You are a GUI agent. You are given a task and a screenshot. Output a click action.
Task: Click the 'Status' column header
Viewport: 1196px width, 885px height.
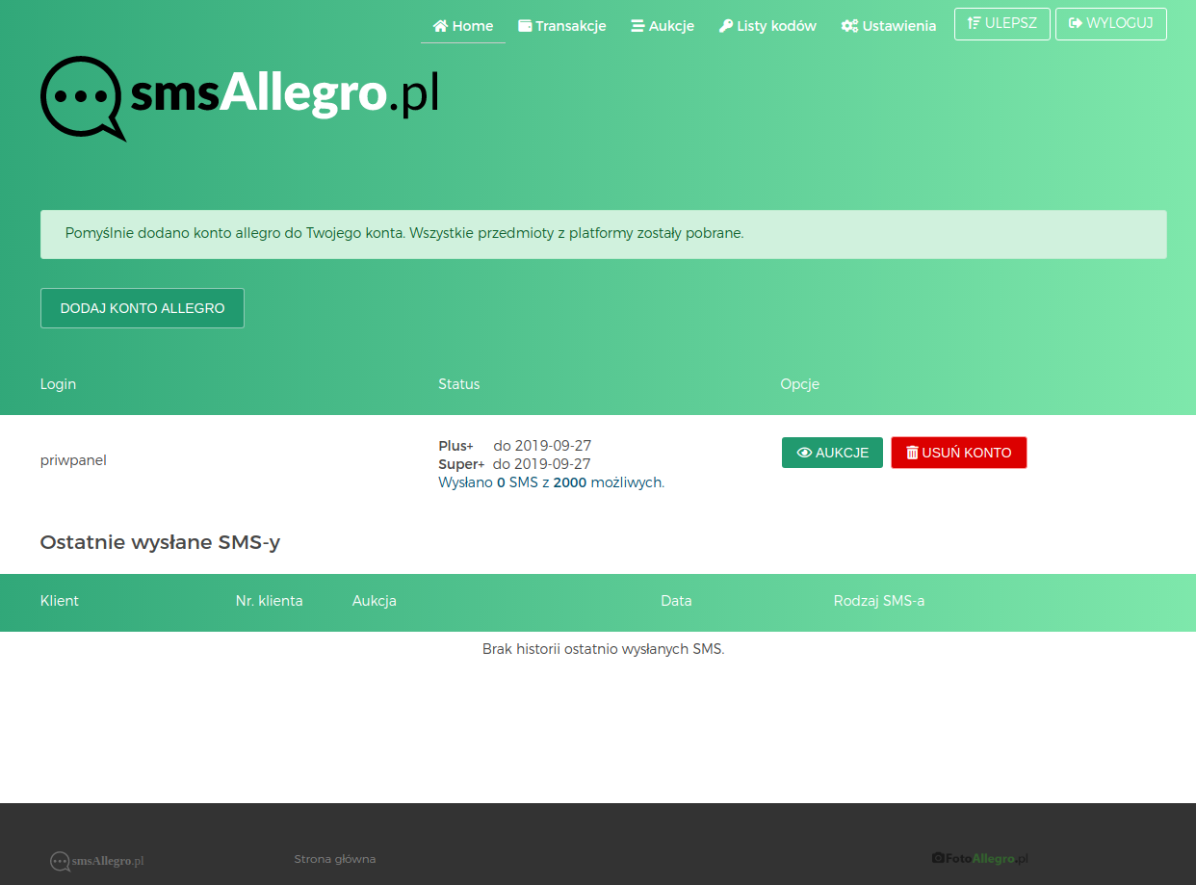tap(458, 384)
